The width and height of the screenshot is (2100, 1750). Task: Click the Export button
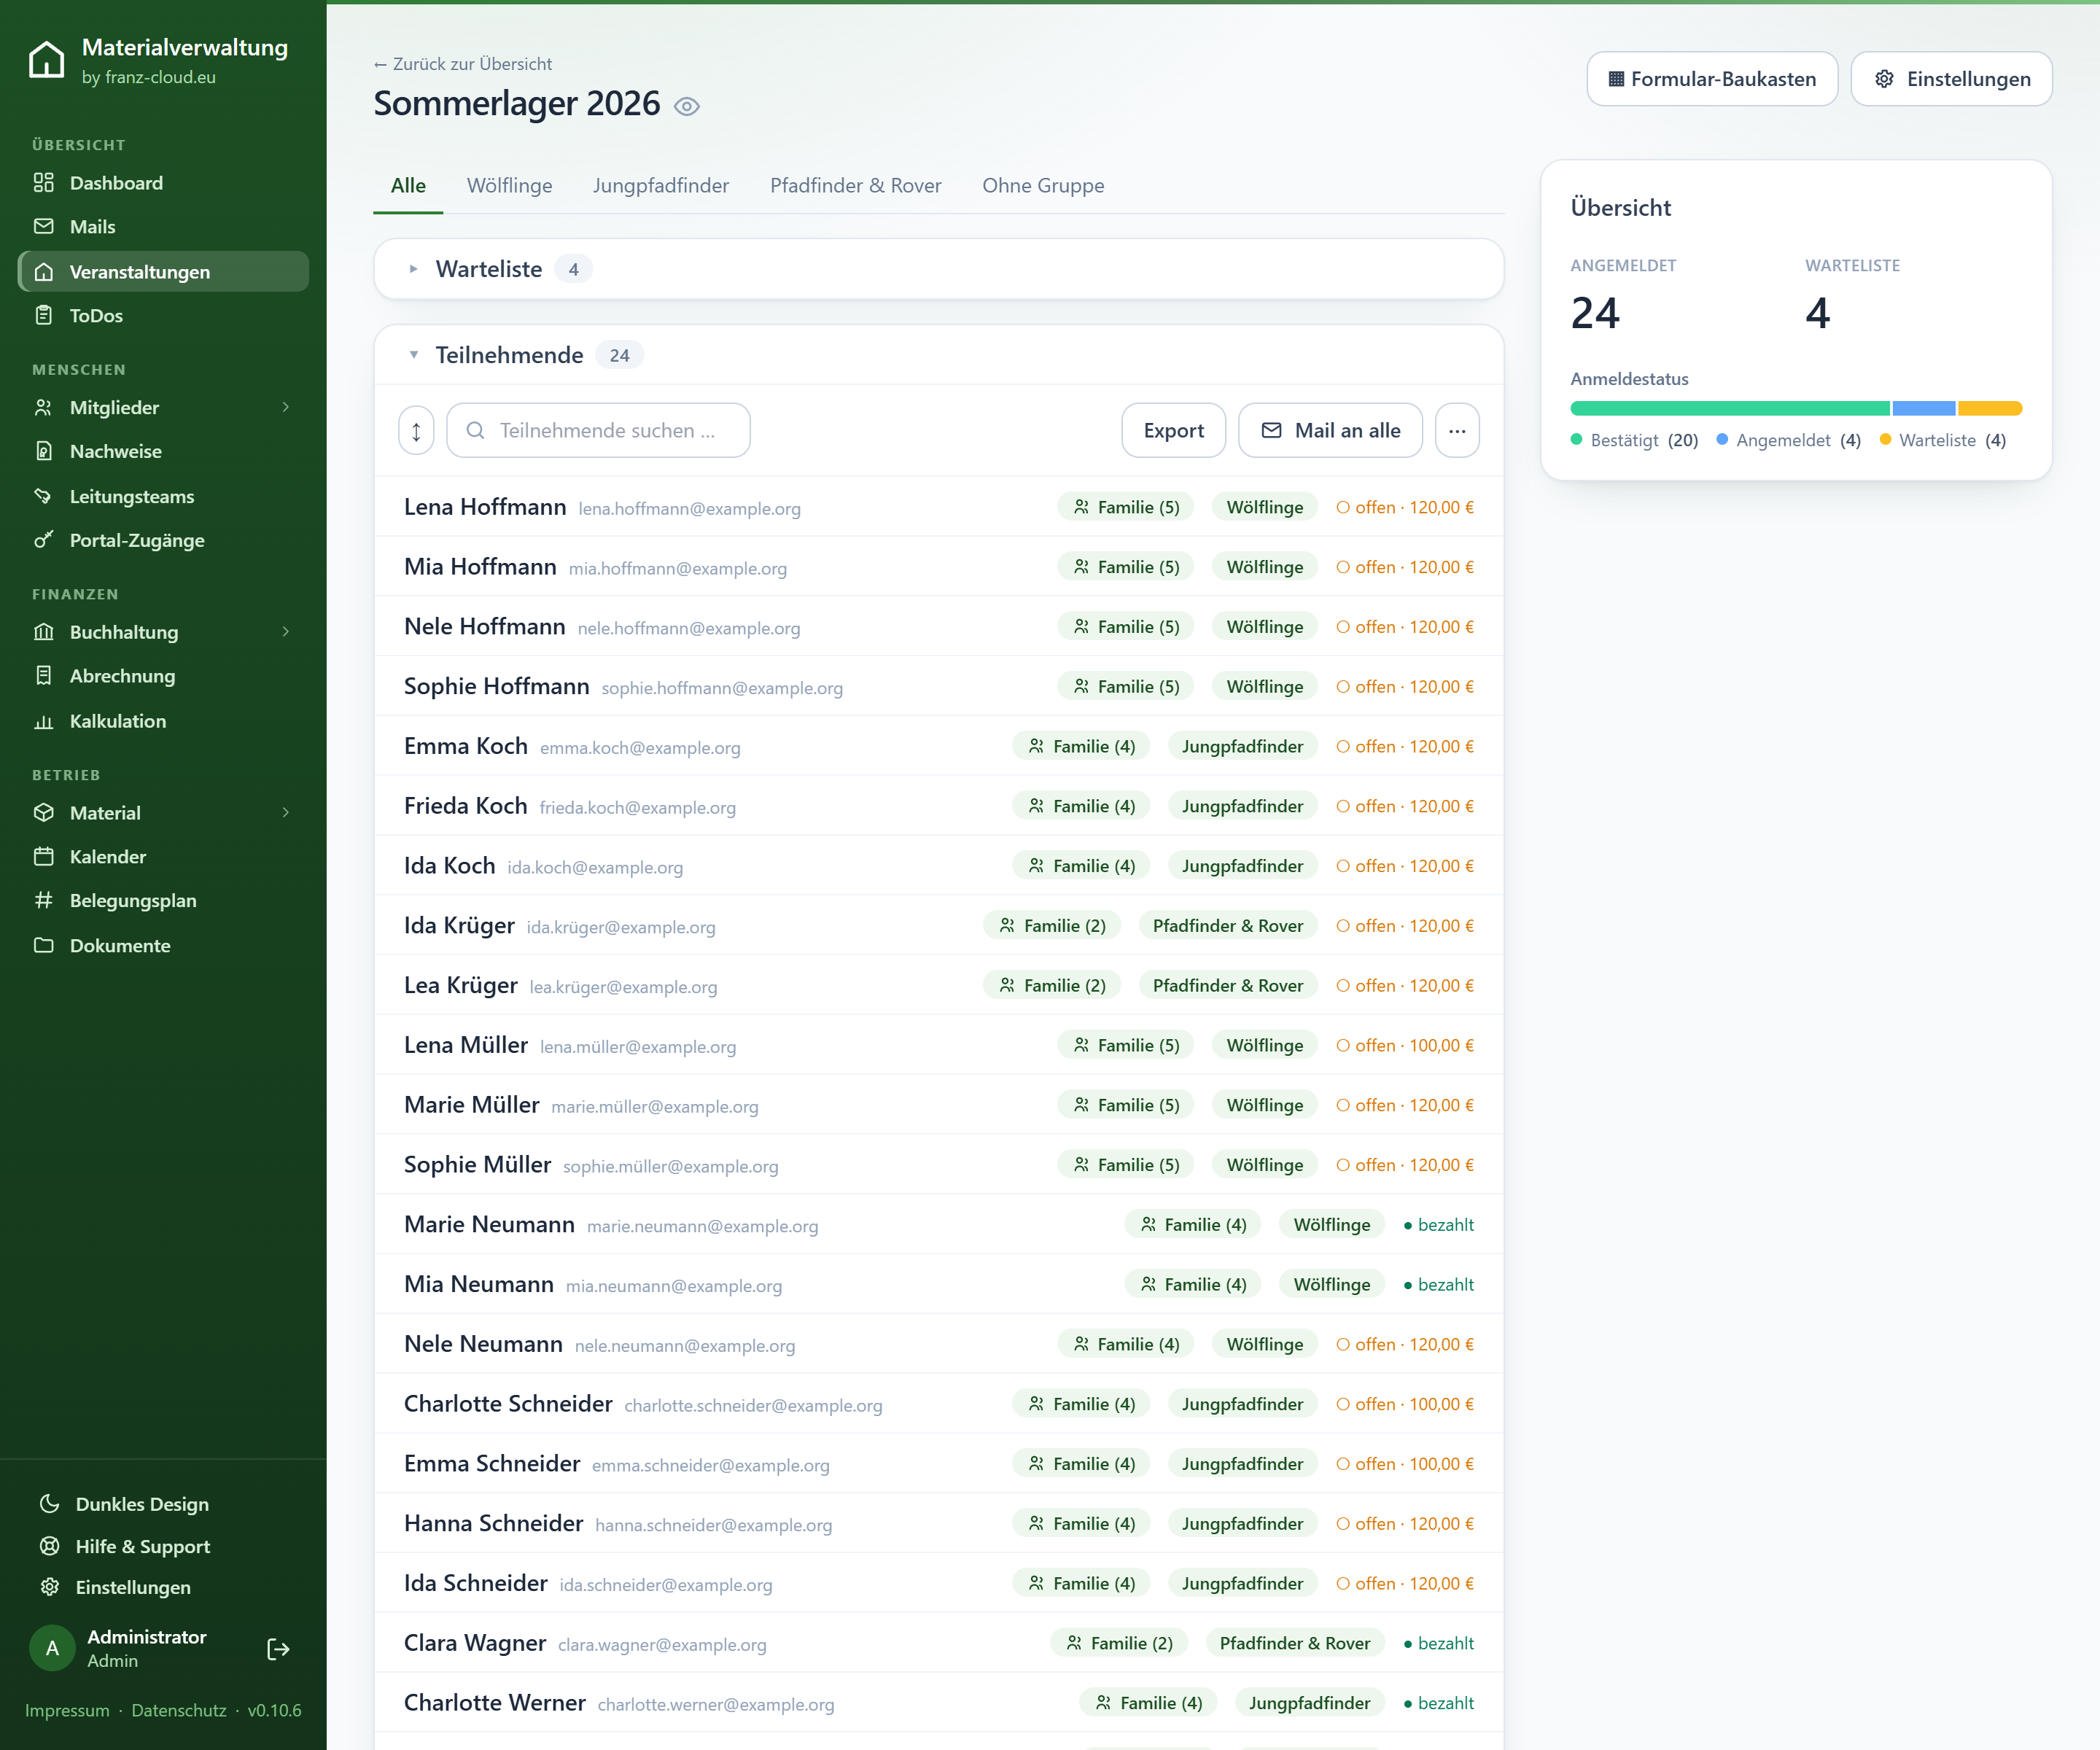(1173, 431)
